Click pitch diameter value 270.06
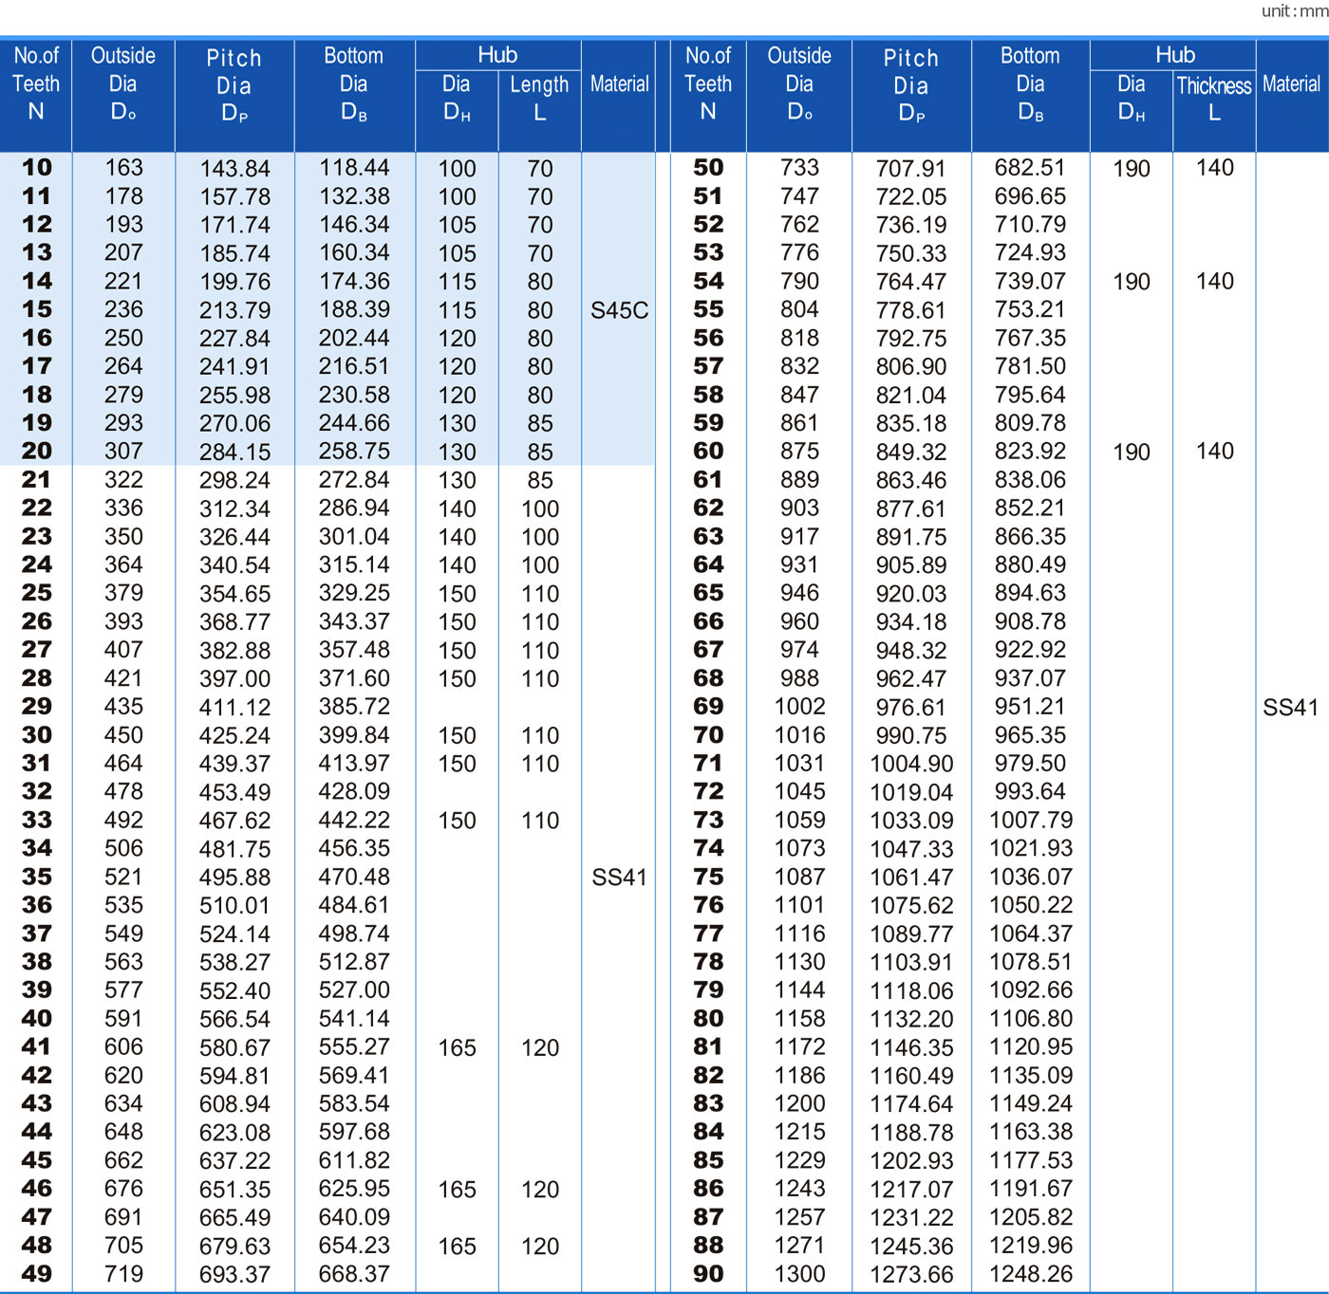The image size is (1329, 1294). (x=234, y=423)
